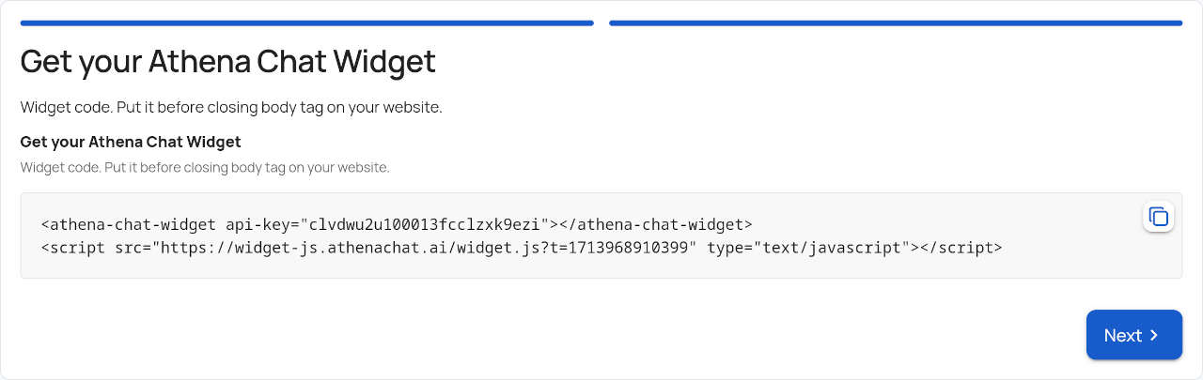Viewport: 1203px width, 380px height.
Task: Click the bold 'Get your Athena Chat Widget' subheading
Action: point(131,142)
